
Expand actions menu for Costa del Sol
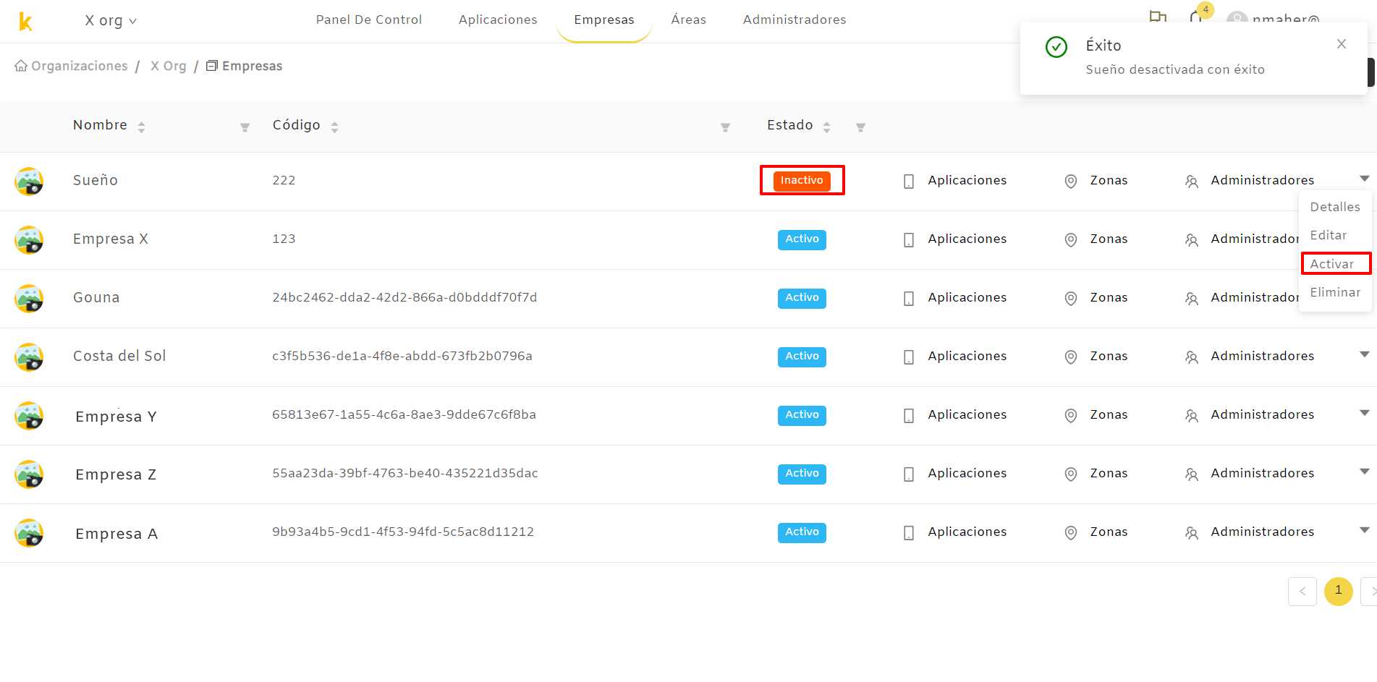pyautogui.click(x=1364, y=354)
